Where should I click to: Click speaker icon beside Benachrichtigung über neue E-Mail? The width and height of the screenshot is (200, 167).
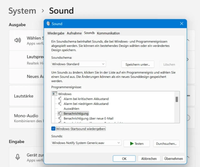pos(60,118)
